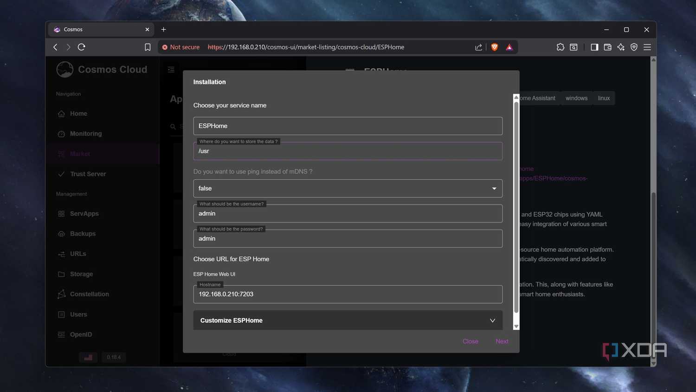Click the 0.18.4 version badge

point(114,357)
